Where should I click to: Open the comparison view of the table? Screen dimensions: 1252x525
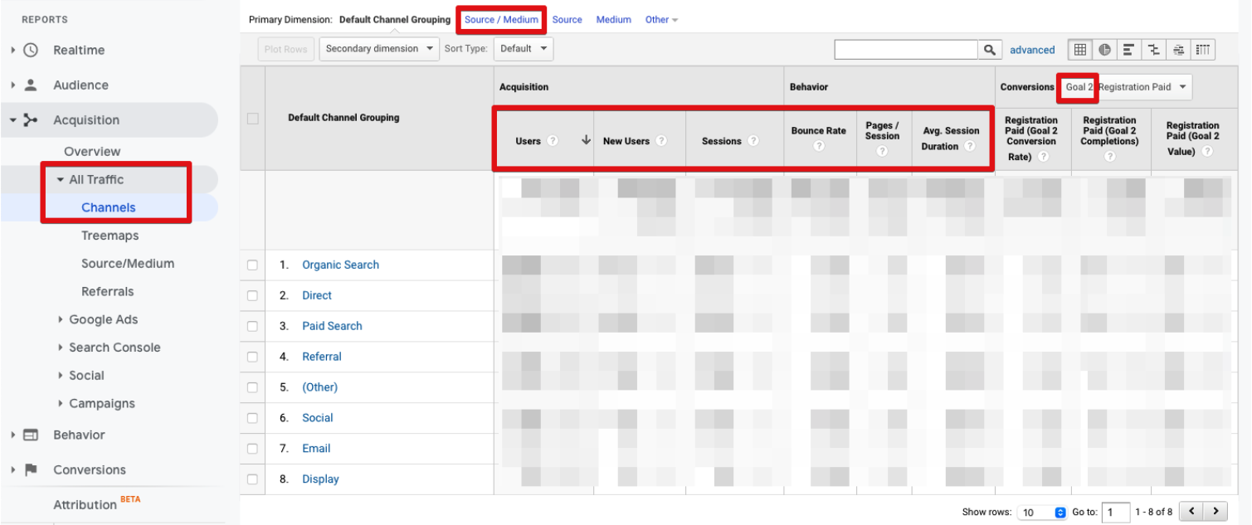[x=1154, y=49]
